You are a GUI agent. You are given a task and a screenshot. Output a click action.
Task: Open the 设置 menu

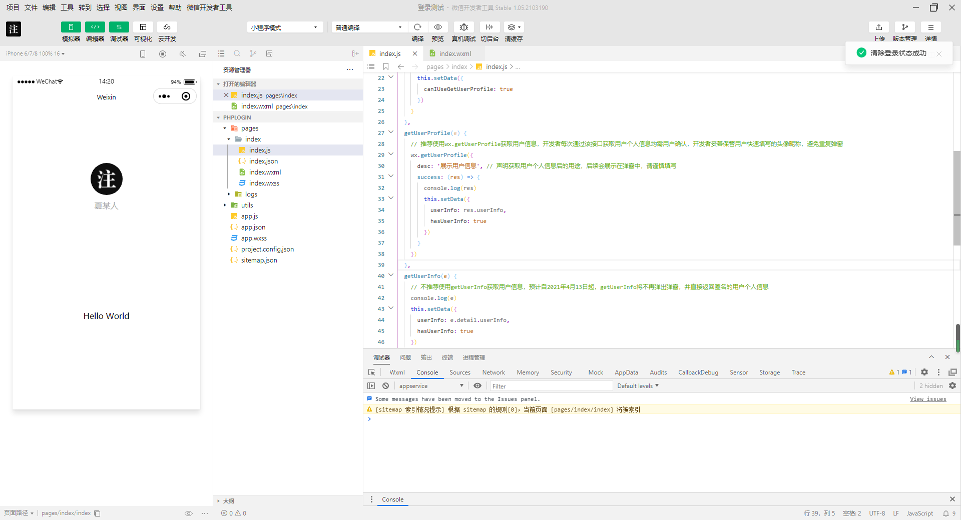pyautogui.click(x=157, y=7)
